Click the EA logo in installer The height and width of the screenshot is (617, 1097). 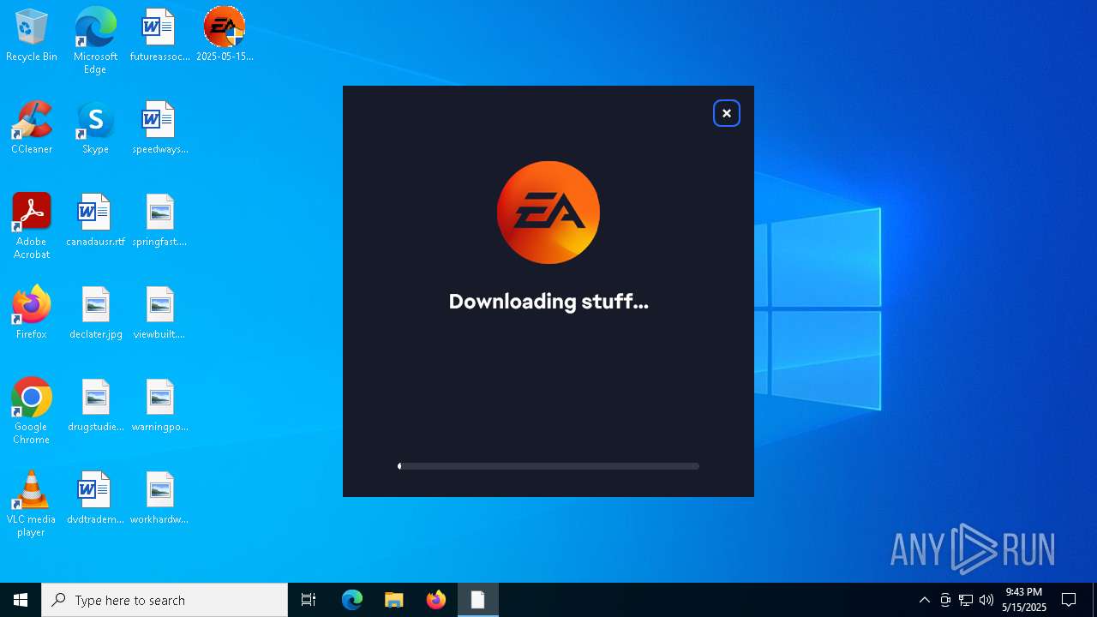(548, 213)
